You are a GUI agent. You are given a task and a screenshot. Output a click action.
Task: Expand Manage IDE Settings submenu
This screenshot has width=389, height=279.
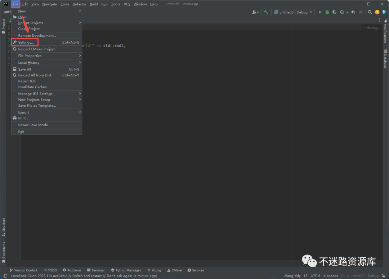(x=46, y=94)
